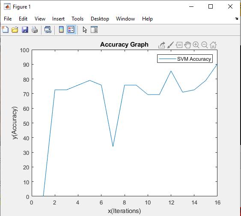Image resolution: width=241 pixels, height=216 pixels.
Task: Expand the toolbar dock arrow at right
Action: [x=236, y=18]
